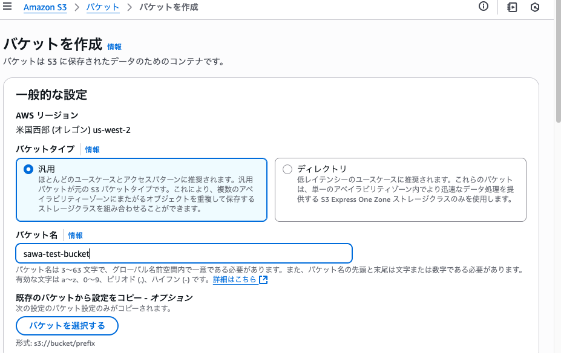Click the 汎用 option description text
This screenshot has width=561, height=353.
[x=146, y=194]
